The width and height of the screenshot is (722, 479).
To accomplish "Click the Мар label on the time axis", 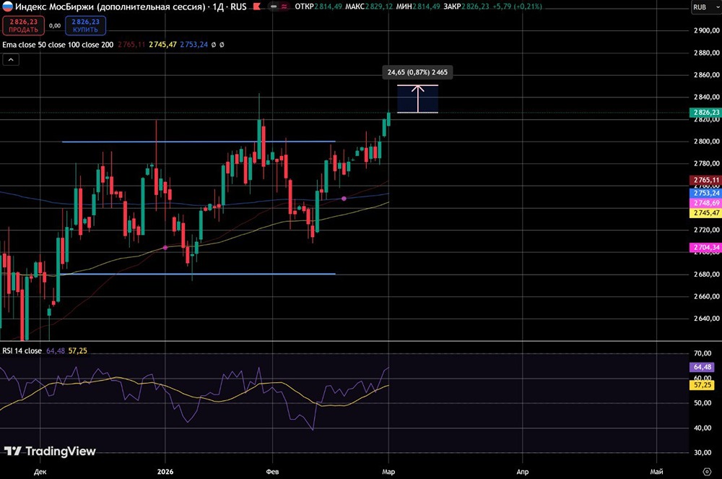I will click(x=388, y=470).
